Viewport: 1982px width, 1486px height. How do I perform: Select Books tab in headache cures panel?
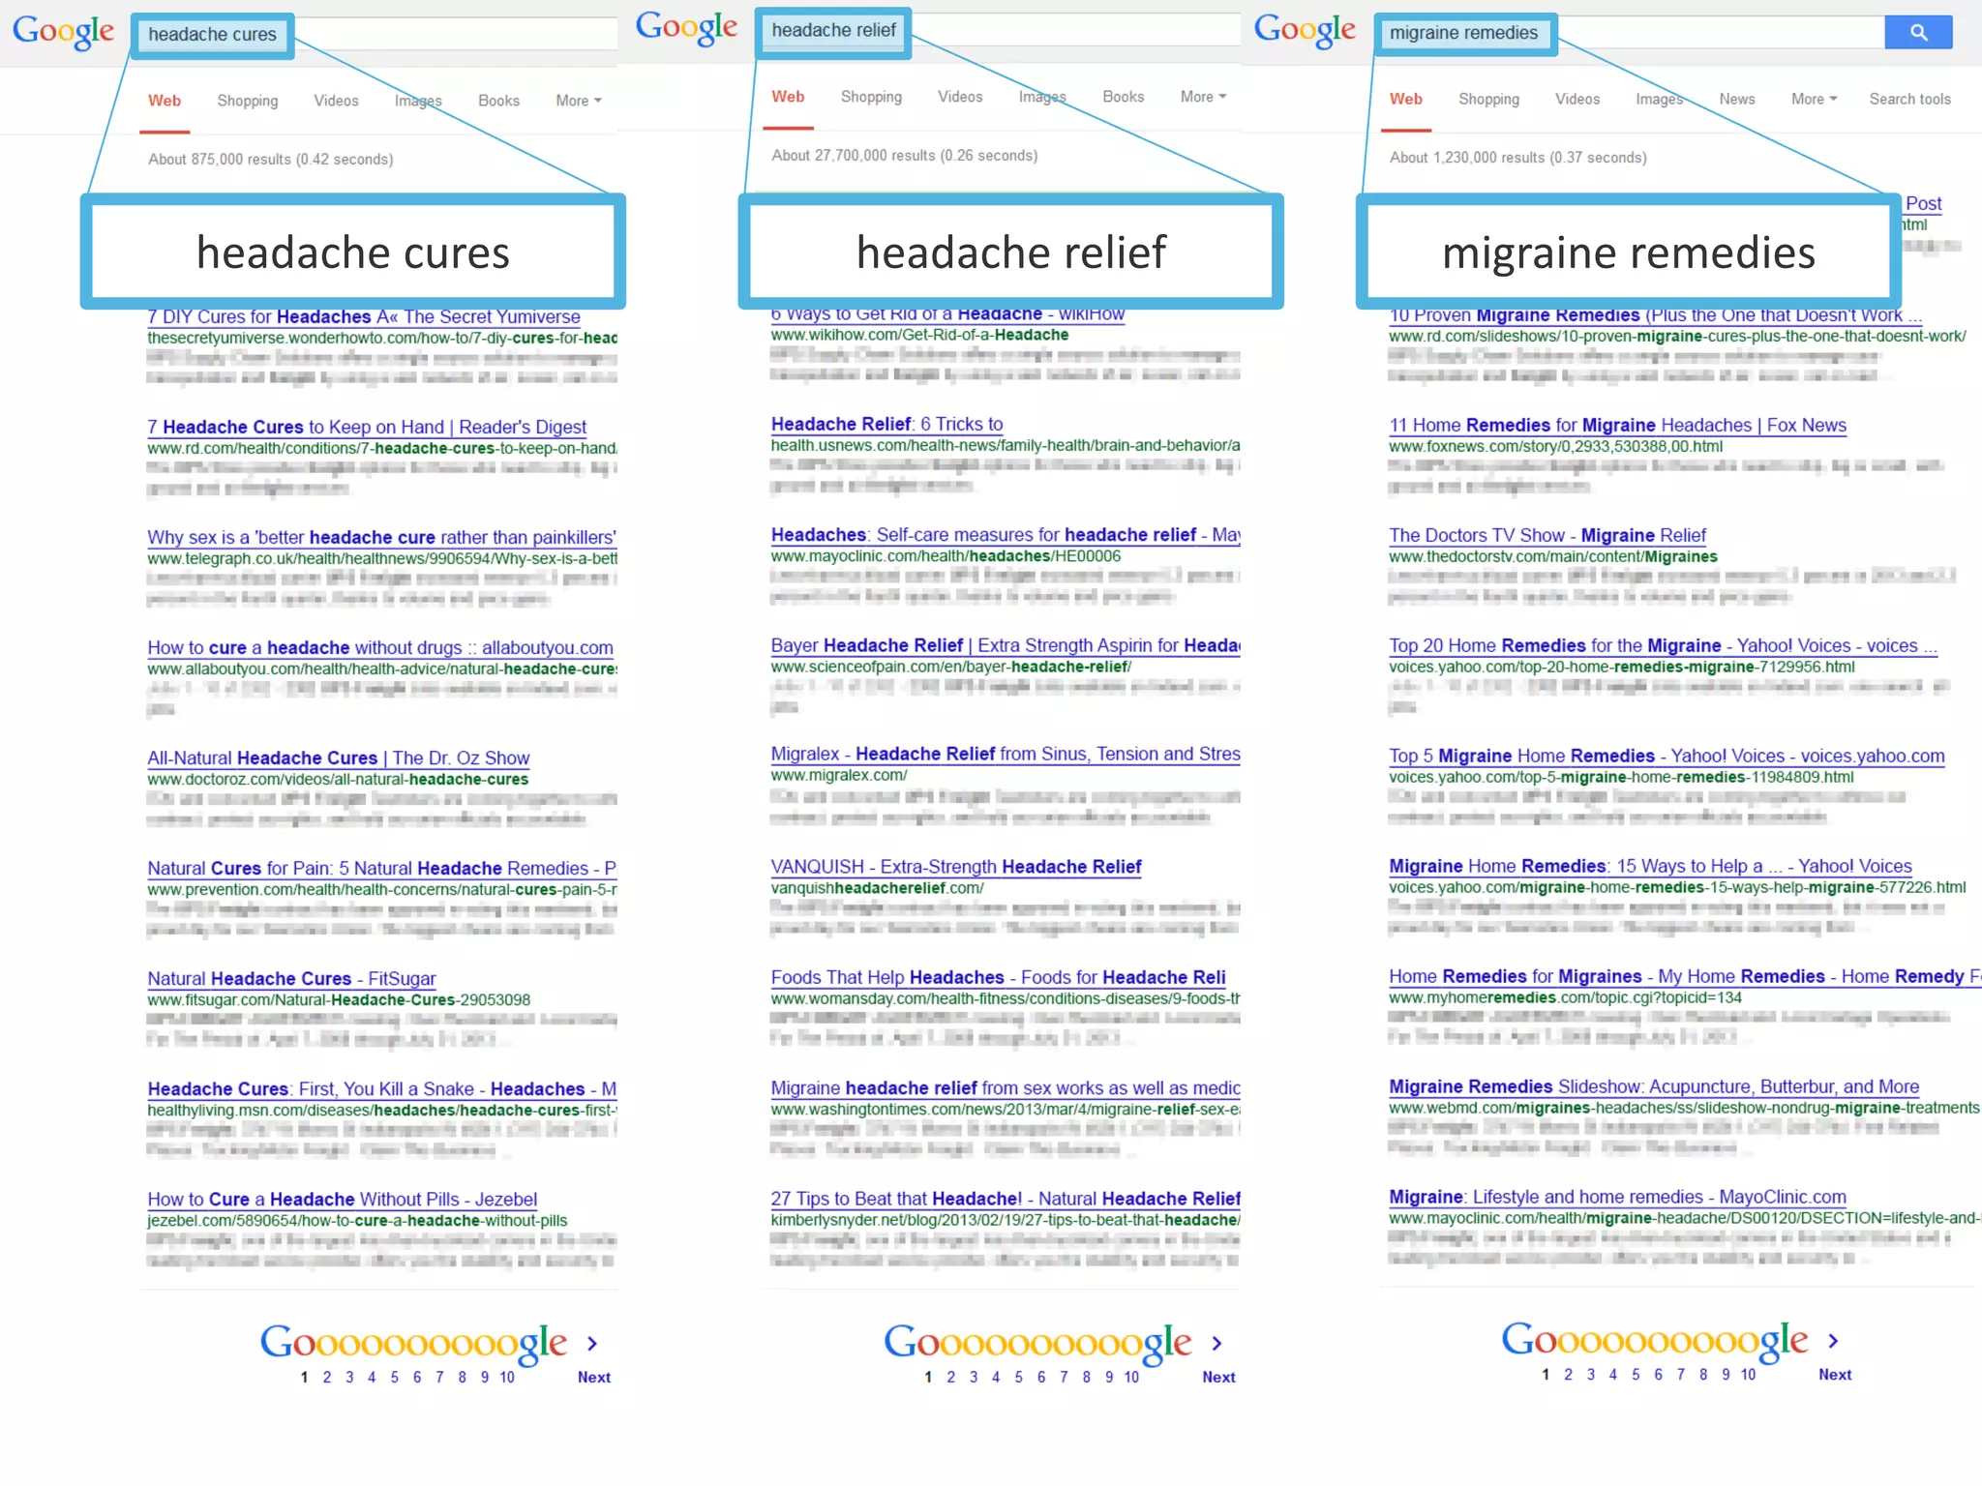[x=498, y=101]
